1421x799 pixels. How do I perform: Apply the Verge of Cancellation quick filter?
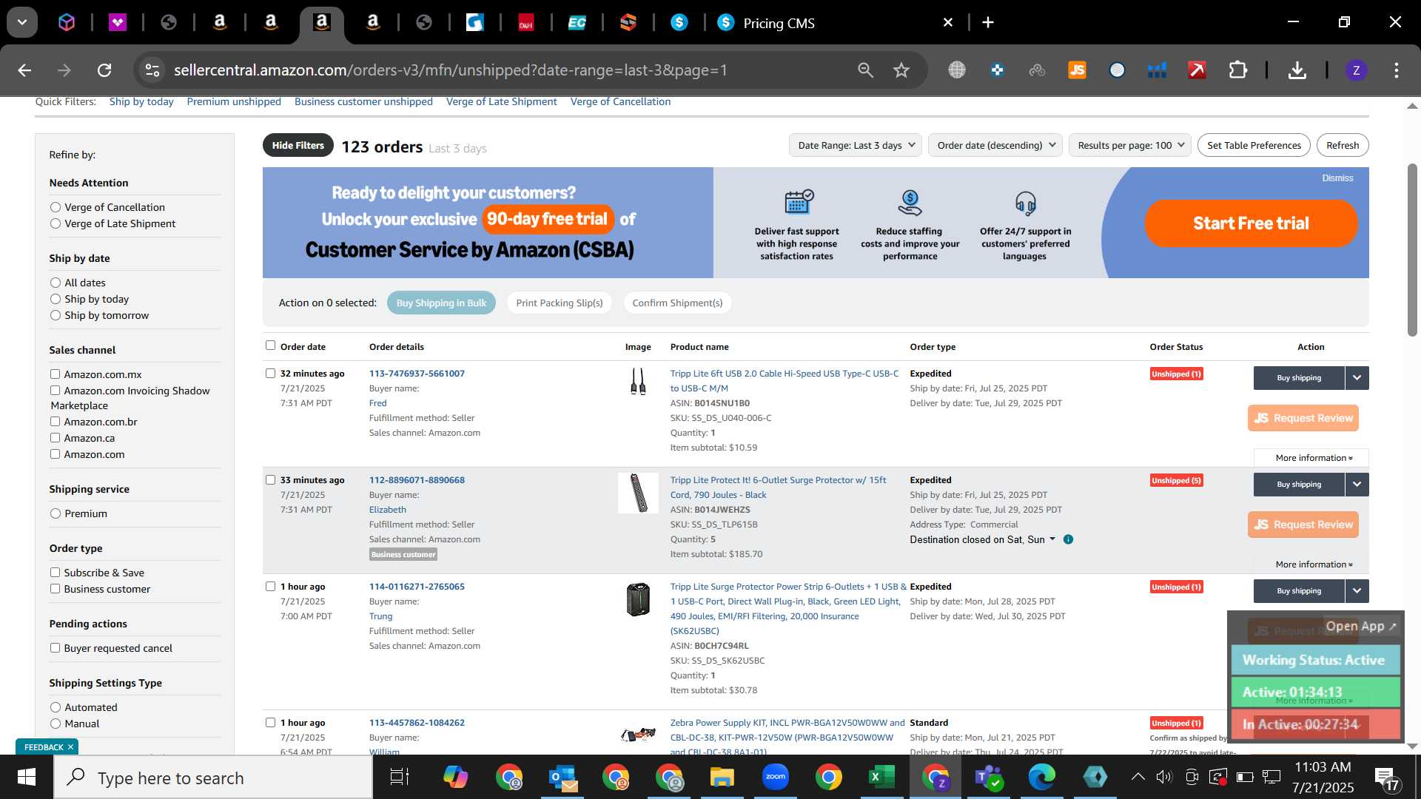coord(620,102)
